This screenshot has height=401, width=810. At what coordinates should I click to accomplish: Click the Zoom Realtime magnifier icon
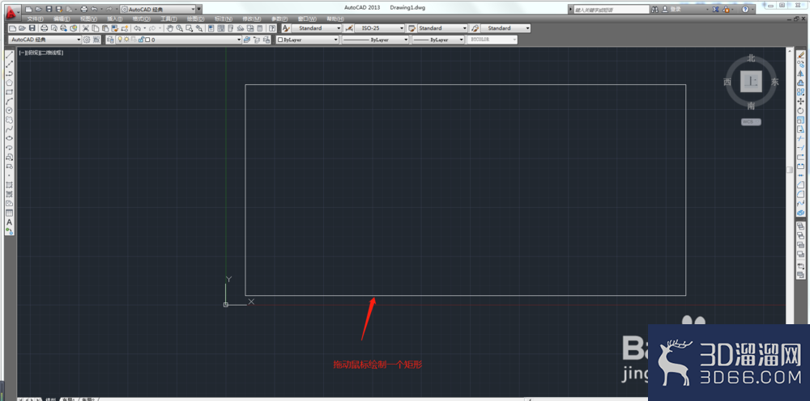(x=179, y=28)
